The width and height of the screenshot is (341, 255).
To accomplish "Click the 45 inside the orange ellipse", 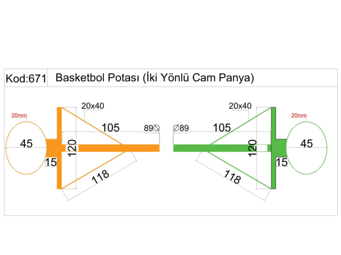I will pos(26,143).
